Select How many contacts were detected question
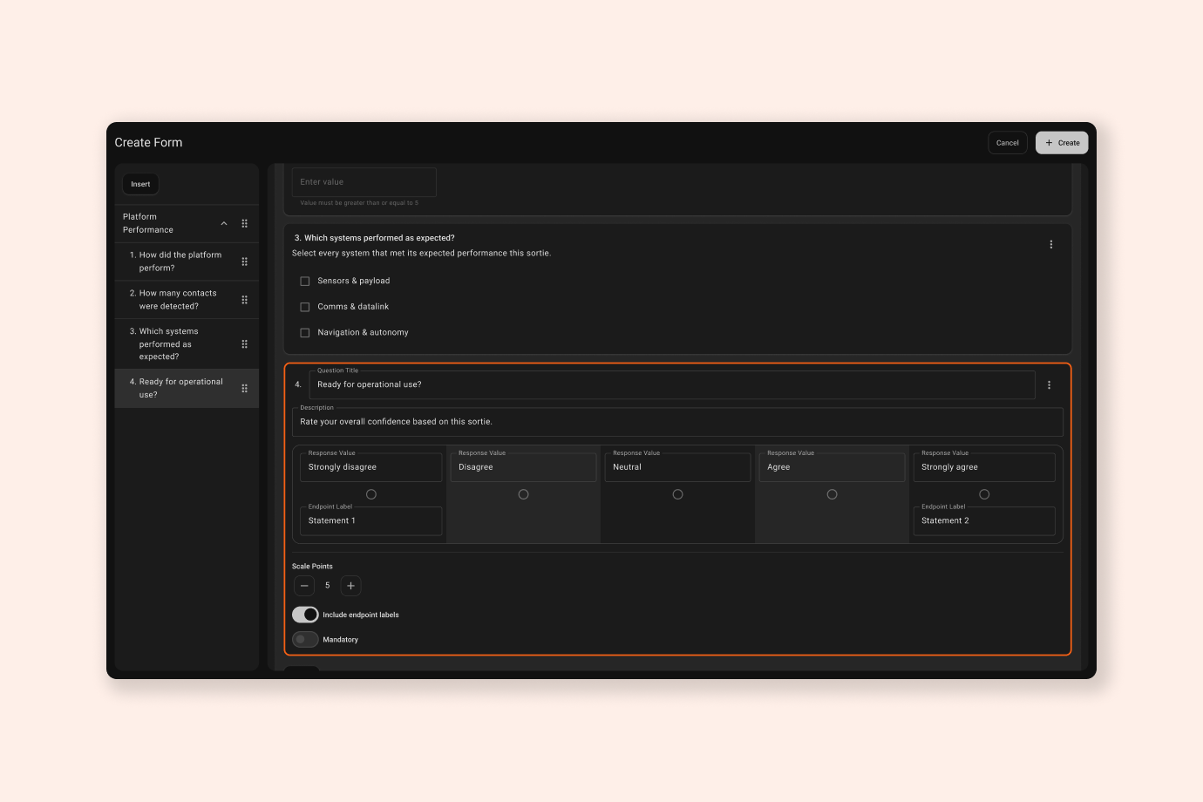The image size is (1203, 802). pos(187,300)
